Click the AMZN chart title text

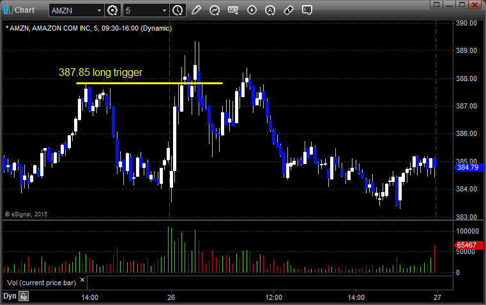pyautogui.click(x=89, y=28)
